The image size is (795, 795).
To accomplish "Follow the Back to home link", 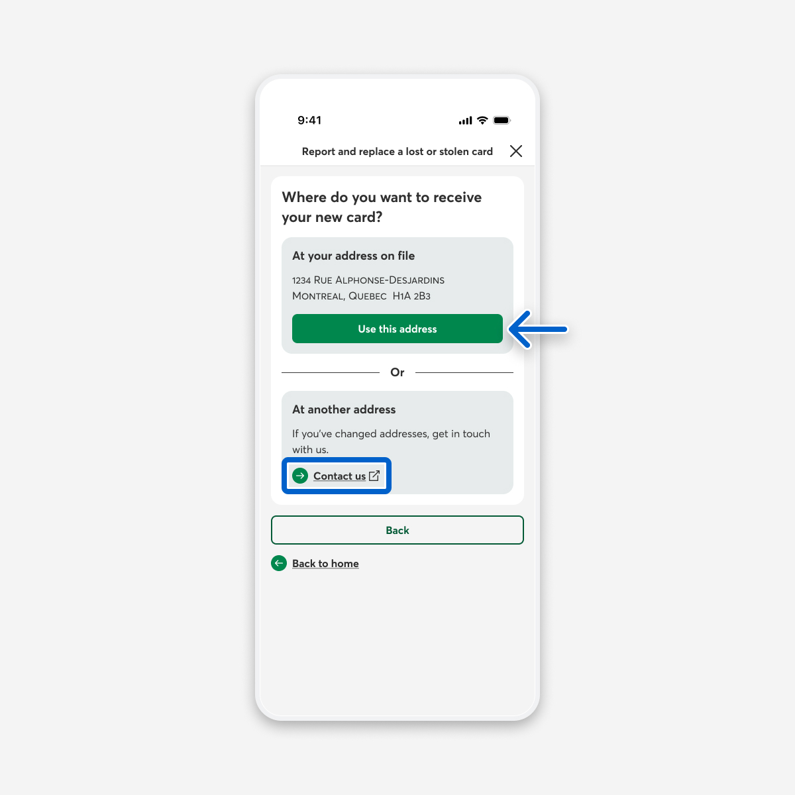I will pos(325,564).
